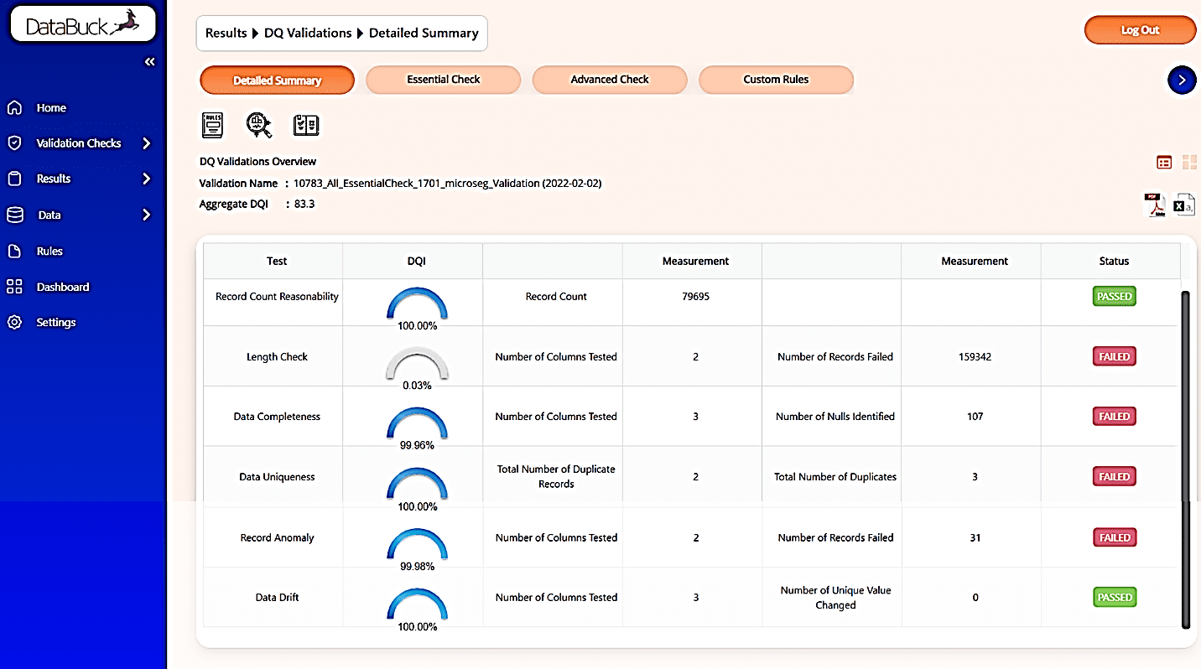Open Home in the sidebar
Viewport: 1201px width, 669px height.
coord(51,107)
